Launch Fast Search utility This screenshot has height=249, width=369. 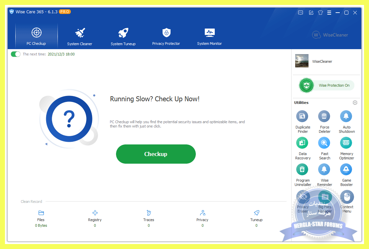coord(324,148)
